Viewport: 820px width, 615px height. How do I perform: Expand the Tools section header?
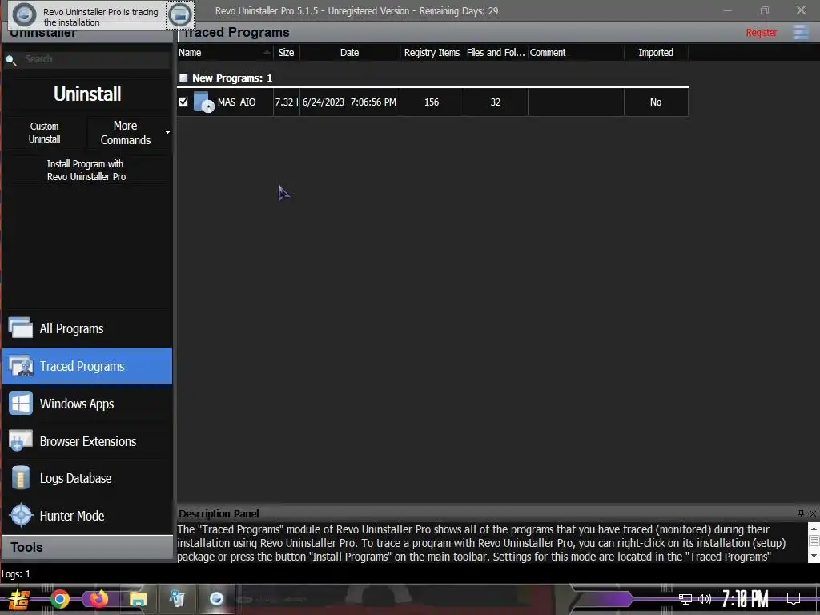tap(87, 547)
